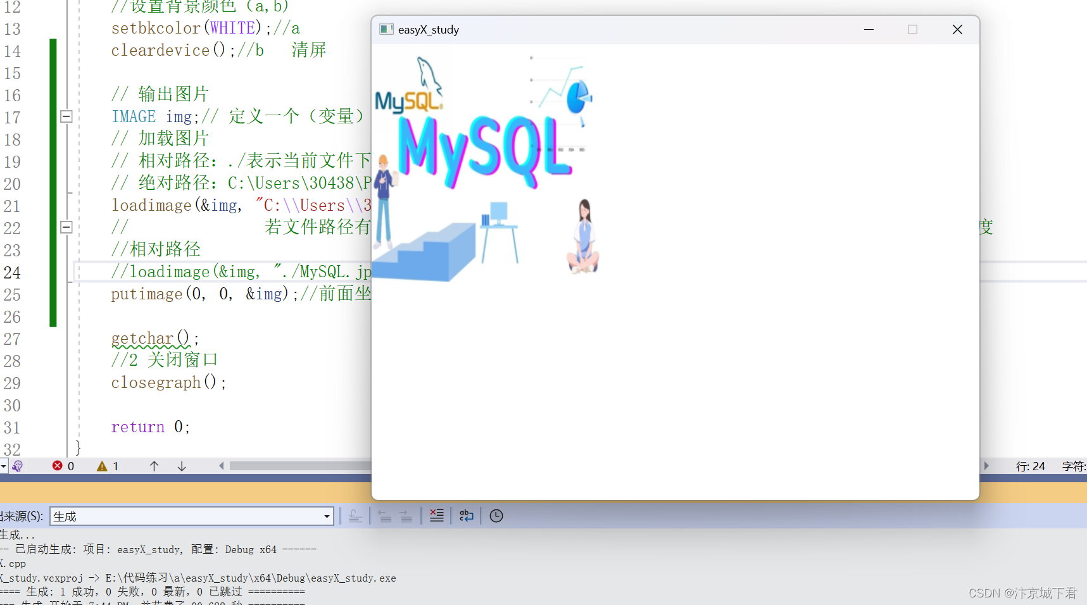Click the setbkcolor(WHITE) statement
This screenshot has width=1087, height=605.
[191, 28]
